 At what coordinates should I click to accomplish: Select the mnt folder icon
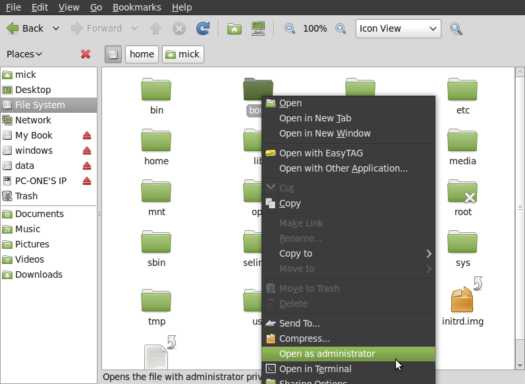156,191
